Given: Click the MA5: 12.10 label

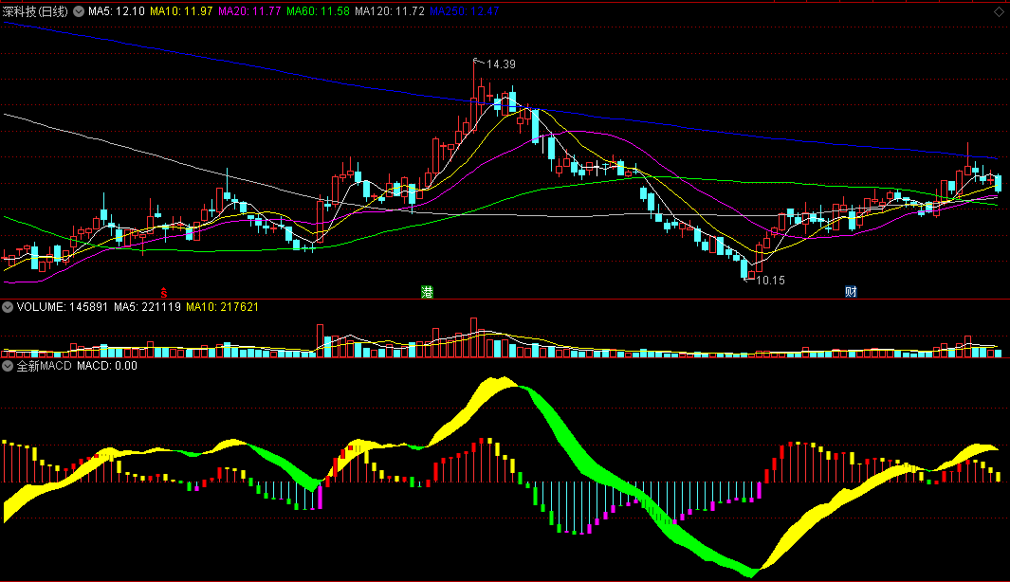Looking at the screenshot, I should coord(117,11).
